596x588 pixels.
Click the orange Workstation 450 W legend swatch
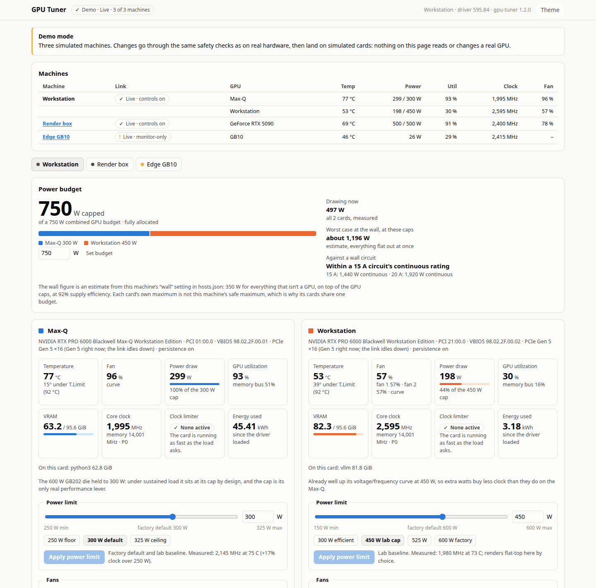tap(86, 243)
